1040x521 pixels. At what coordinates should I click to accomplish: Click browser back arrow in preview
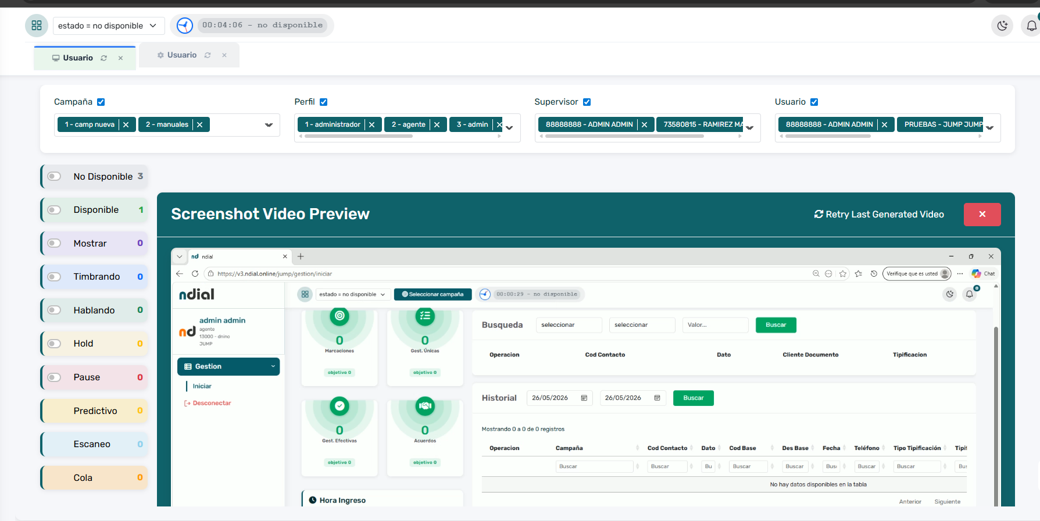(180, 274)
